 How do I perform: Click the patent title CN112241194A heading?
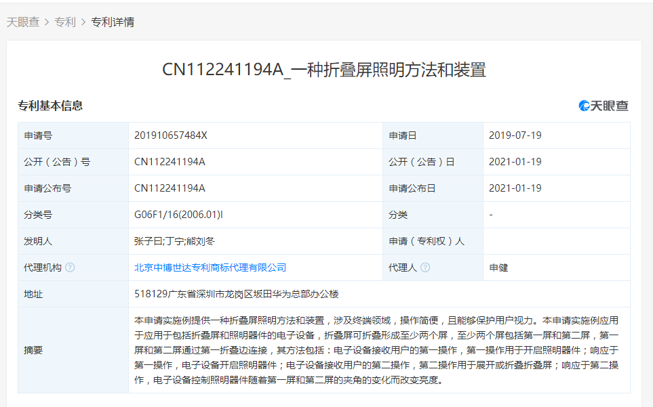pos(324,70)
